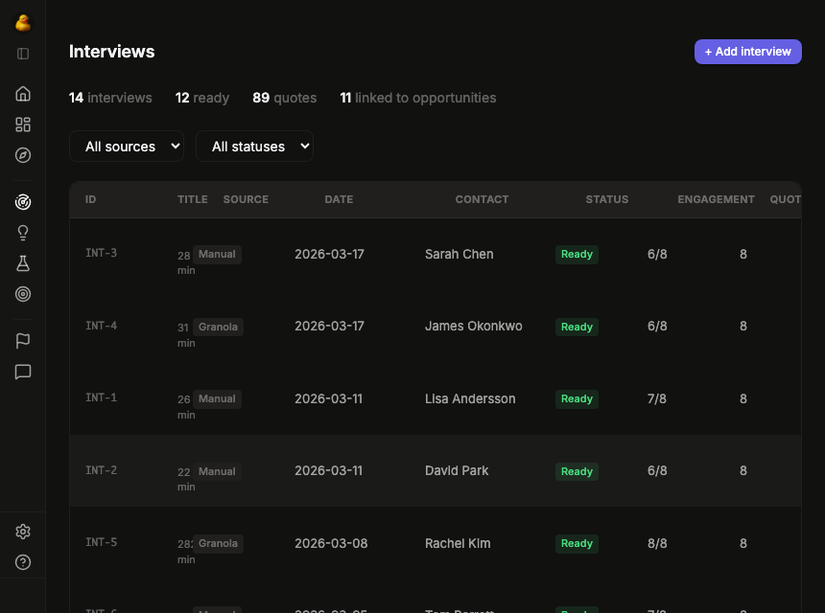Toggle the sidebar collapse control under the duck
Viewport: 825px width, 613px height.
coord(22,55)
